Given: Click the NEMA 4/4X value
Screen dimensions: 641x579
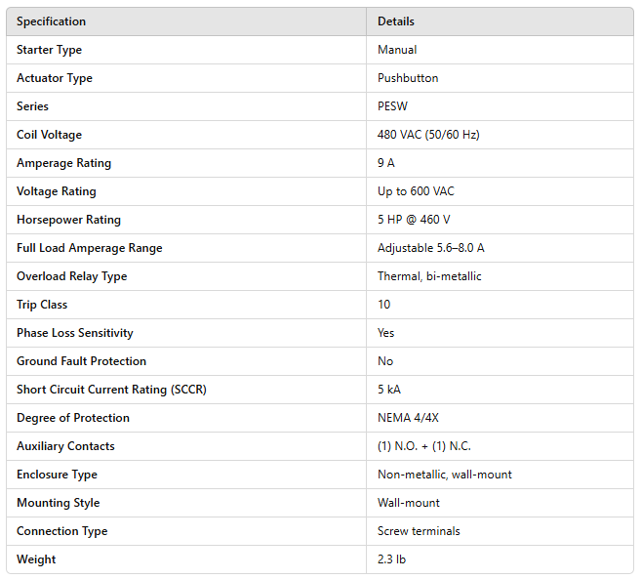Looking at the screenshot, I should pos(409,418).
